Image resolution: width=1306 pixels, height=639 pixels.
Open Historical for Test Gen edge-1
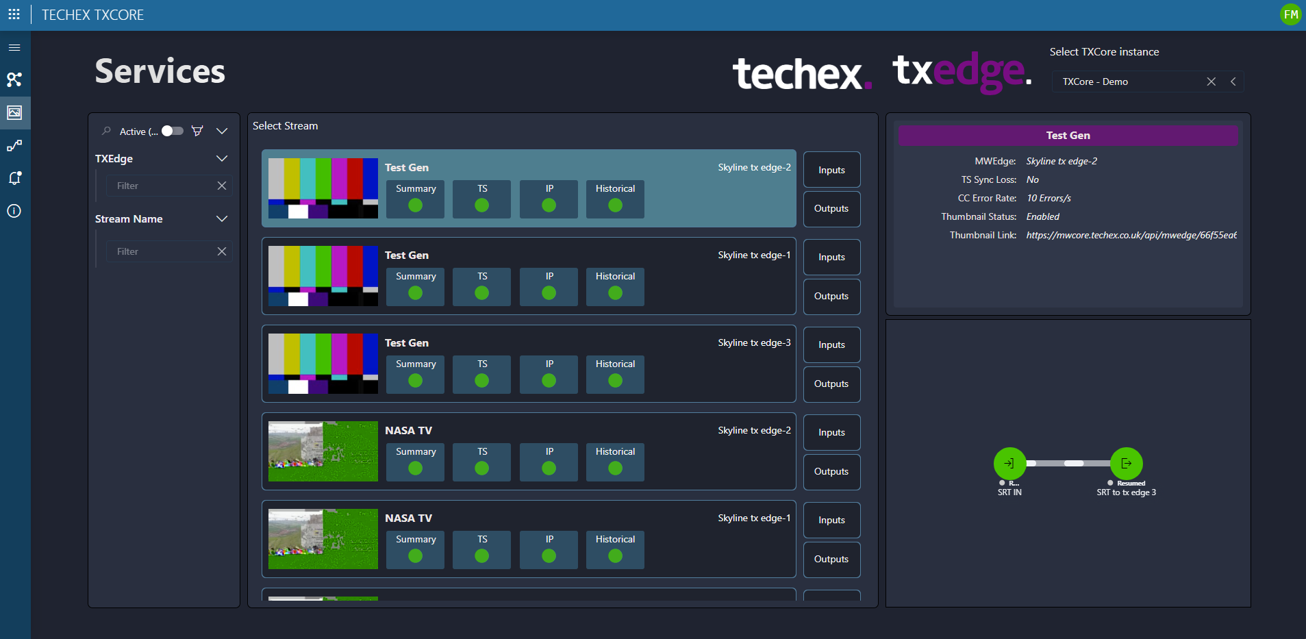(615, 286)
